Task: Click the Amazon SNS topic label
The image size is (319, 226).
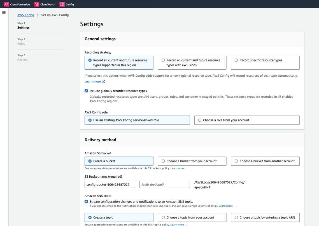Action: pos(98,196)
